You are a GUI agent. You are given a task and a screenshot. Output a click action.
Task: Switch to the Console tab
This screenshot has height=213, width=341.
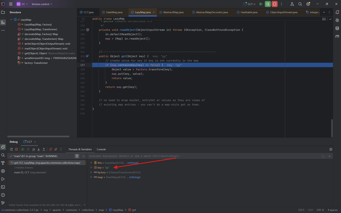(x=101, y=150)
